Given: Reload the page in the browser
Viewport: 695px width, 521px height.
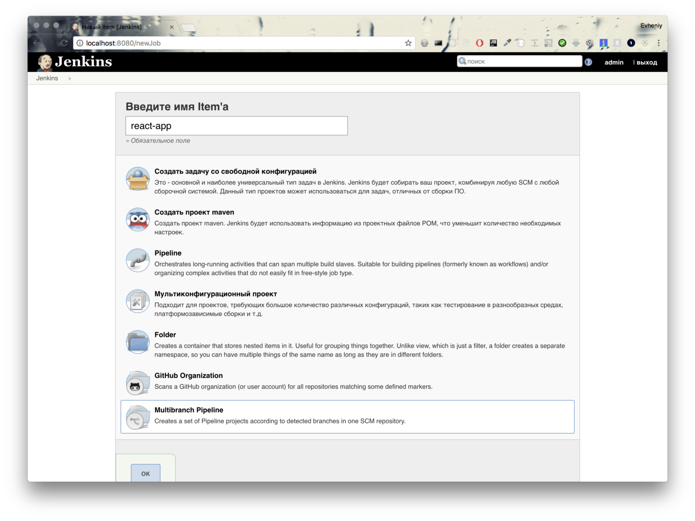Looking at the screenshot, I should [x=64, y=43].
